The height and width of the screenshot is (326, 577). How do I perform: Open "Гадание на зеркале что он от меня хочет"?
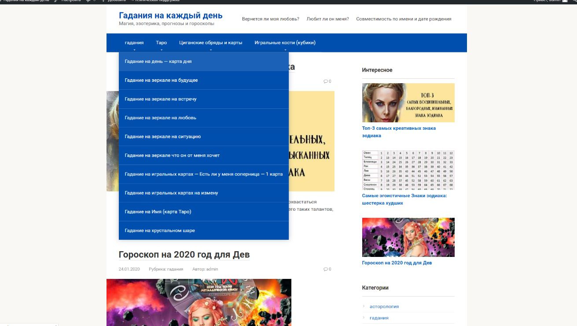click(204, 155)
